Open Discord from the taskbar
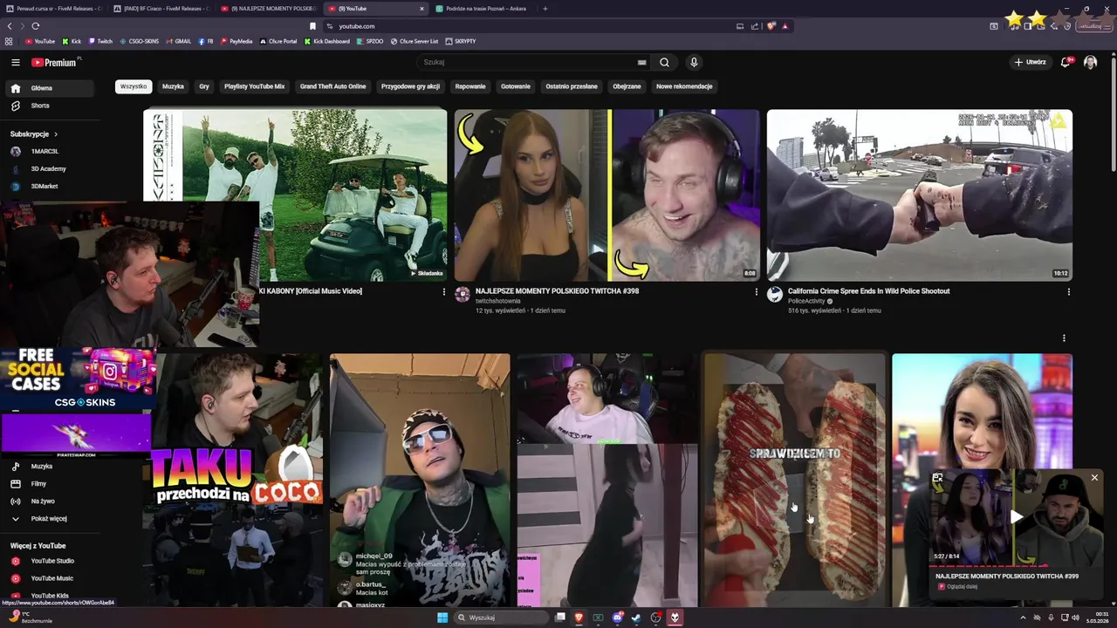 617,618
